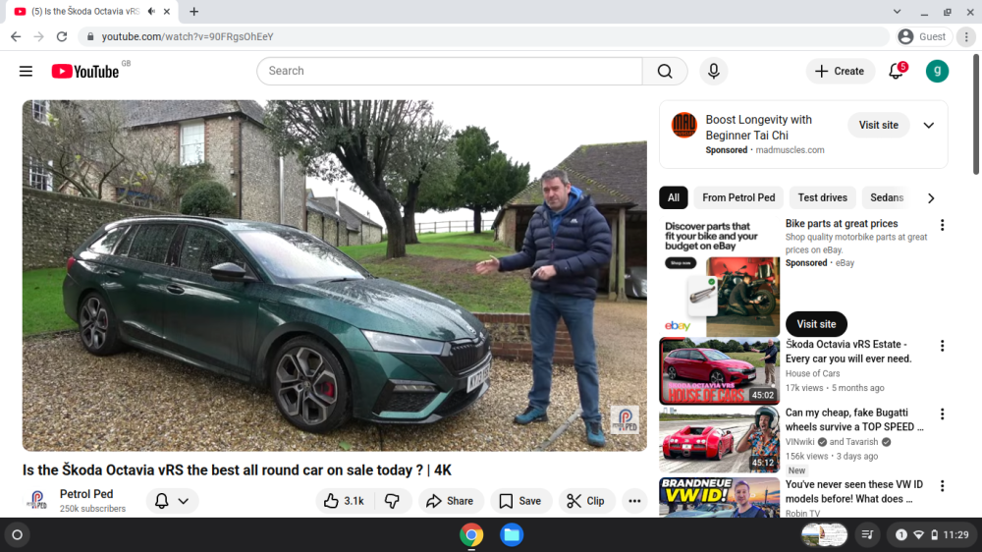Open options for fake Bugatti wheels video

[x=942, y=414]
